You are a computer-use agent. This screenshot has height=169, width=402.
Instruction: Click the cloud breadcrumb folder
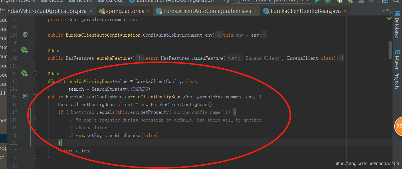[52, 1]
